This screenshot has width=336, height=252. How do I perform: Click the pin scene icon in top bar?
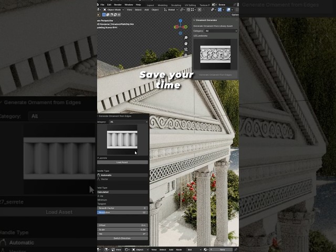(235, 5)
